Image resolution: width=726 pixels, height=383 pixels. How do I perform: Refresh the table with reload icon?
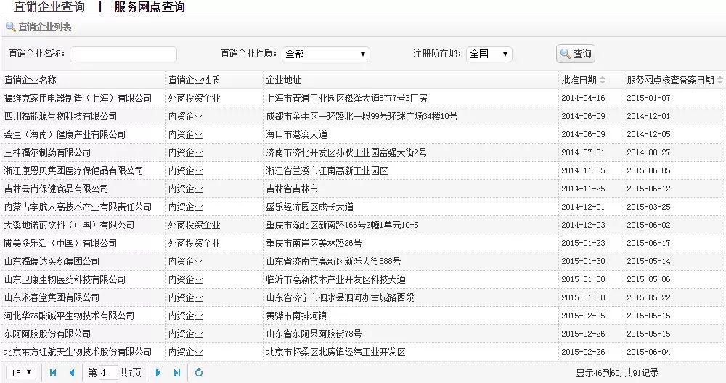click(198, 373)
